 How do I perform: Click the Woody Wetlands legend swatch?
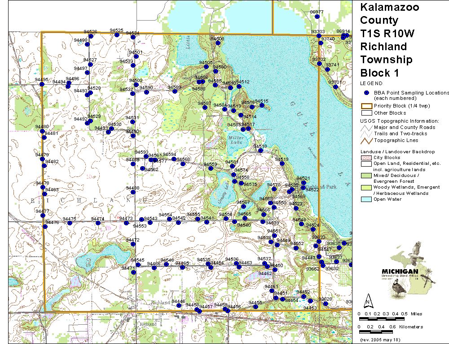[366, 187]
